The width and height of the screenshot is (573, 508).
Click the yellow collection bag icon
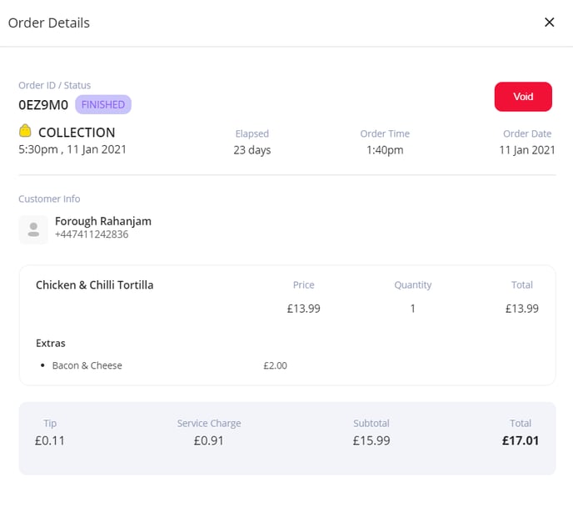tap(25, 131)
